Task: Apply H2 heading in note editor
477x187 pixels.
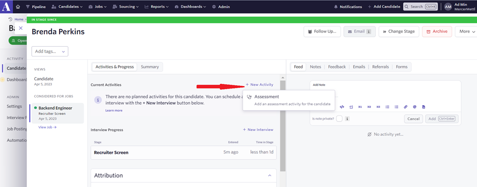Action: tap(369, 107)
